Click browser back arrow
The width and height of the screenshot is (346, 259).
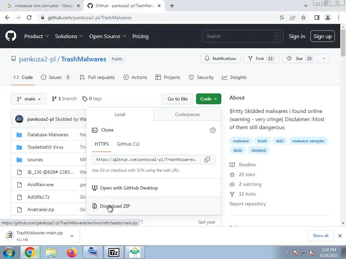click(7, 18)
